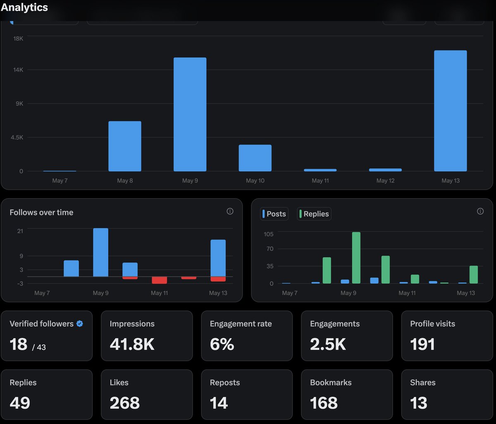Click the tallest green Replies bar above May 9
This screenshot has width=496, height=424.
pos(356,258)
